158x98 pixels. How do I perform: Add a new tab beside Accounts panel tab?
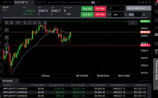click(x=21, y=81)
